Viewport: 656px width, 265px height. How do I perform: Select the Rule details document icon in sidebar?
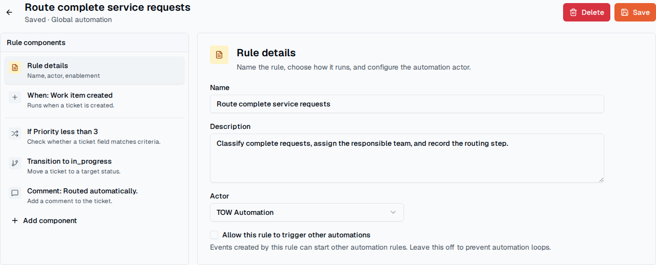tap(15, 68)
